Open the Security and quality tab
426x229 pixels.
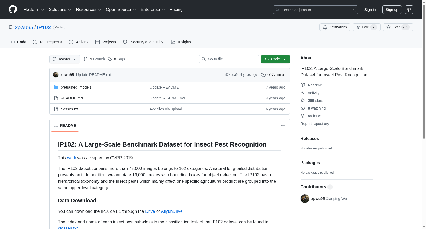(143, 42)
